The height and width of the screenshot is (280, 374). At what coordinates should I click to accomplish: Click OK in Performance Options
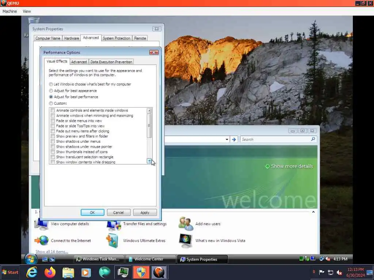point(92,213)
